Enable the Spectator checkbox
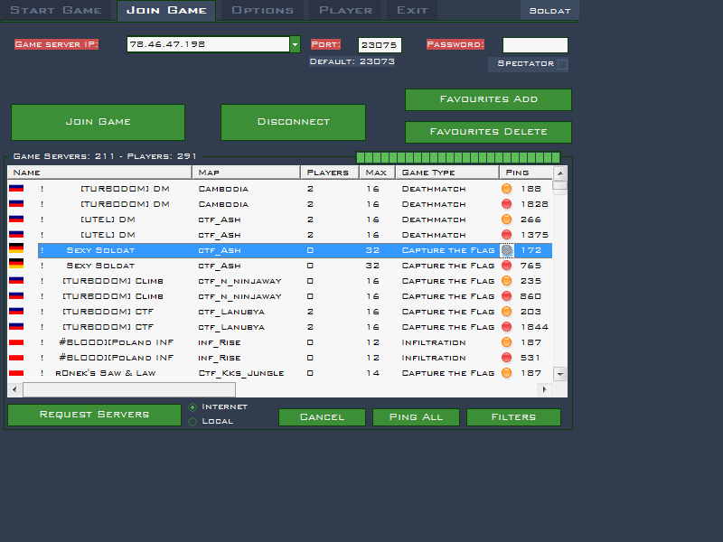Screen dimensions: 723x542 click(x=562, y=64)
